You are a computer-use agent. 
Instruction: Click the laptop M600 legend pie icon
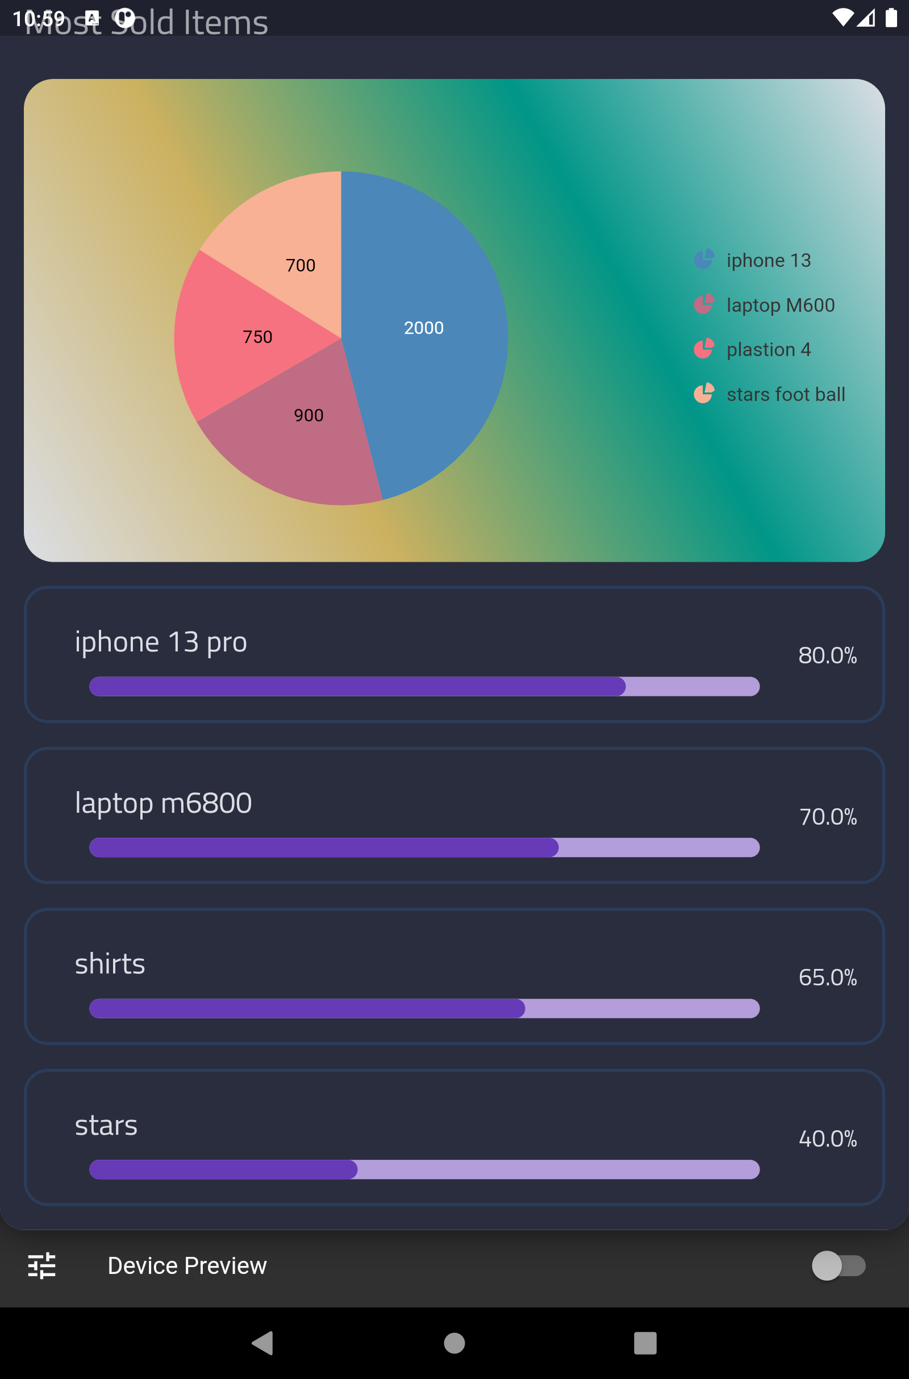[704, 305]
